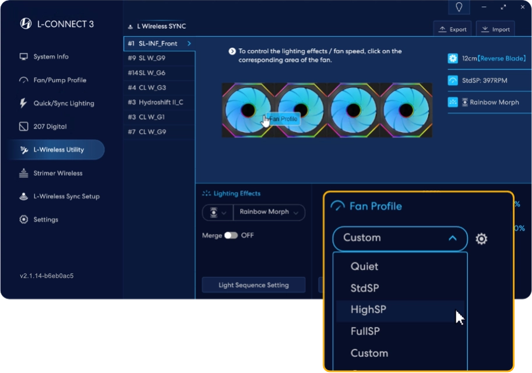The height and width of the screenshot is (373, 532).
Task: Click the L Wireless SYNC header icon
Action: (130, 26)
